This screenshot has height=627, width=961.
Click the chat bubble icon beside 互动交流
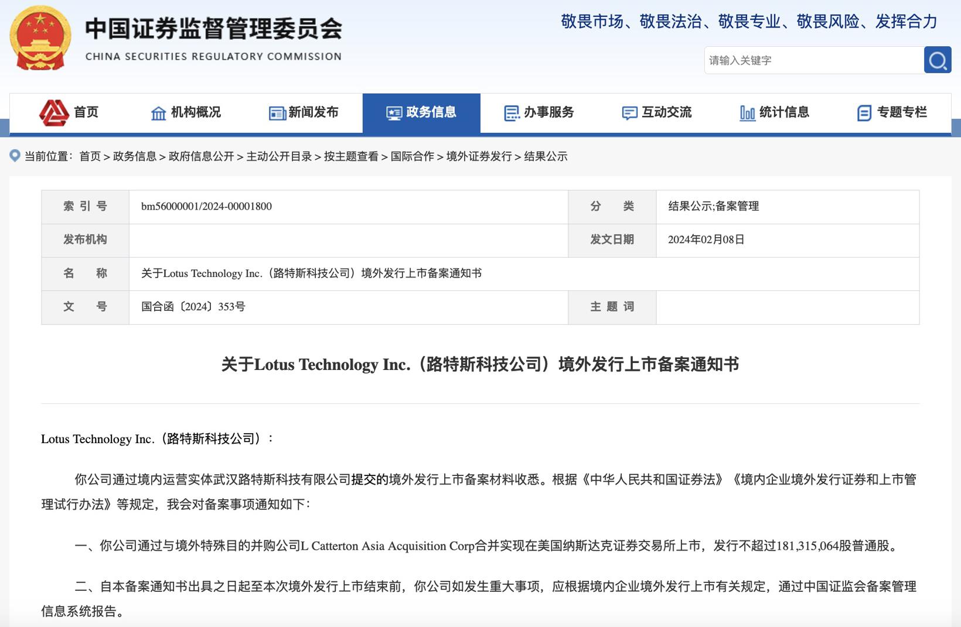[629, 113]
